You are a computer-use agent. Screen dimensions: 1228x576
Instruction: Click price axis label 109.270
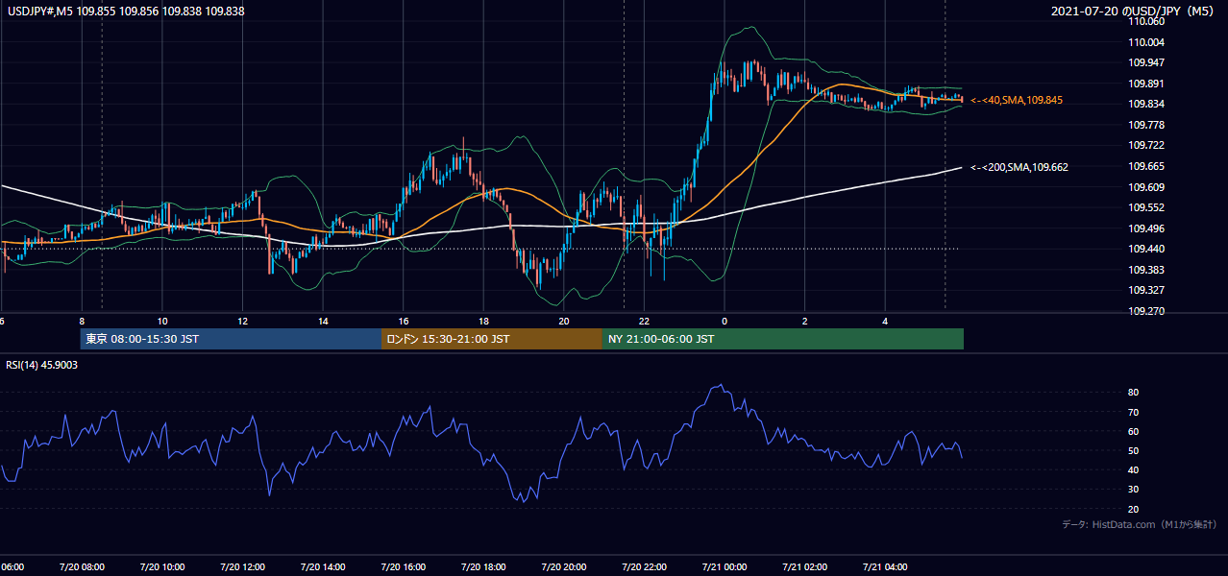pyautogui.click(x=1147, y=311)
